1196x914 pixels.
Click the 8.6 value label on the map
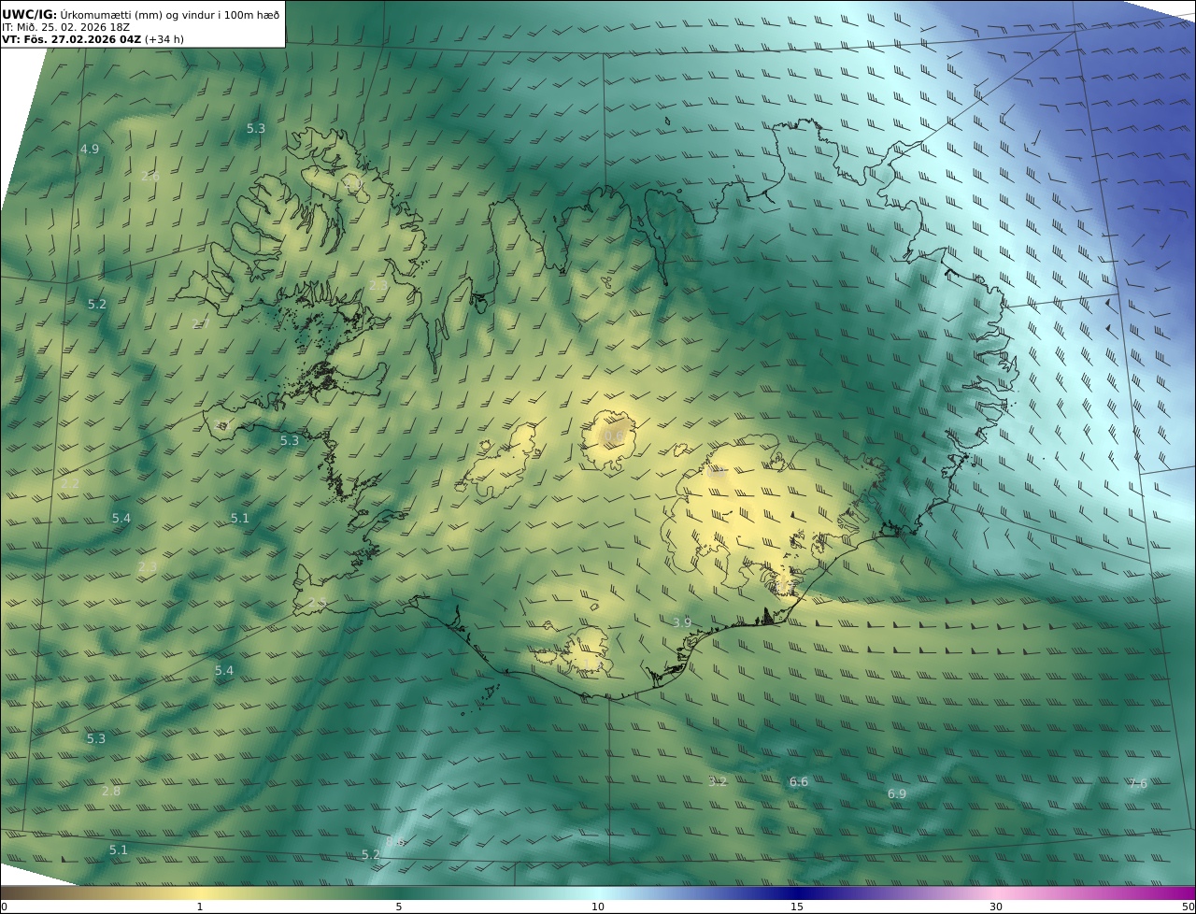tap(395, 842)
